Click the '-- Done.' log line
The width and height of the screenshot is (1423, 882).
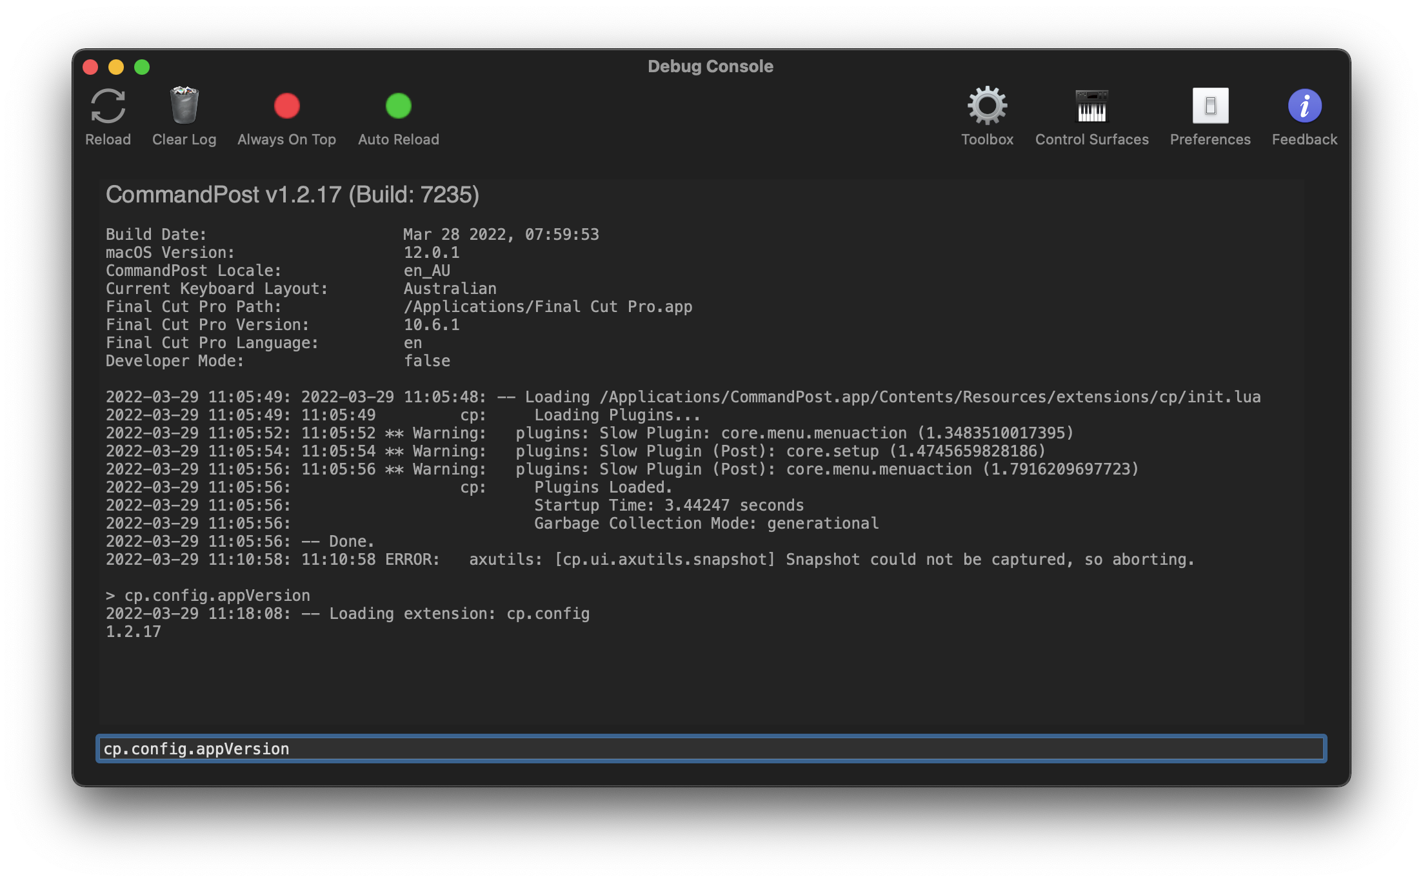point(240,542)
